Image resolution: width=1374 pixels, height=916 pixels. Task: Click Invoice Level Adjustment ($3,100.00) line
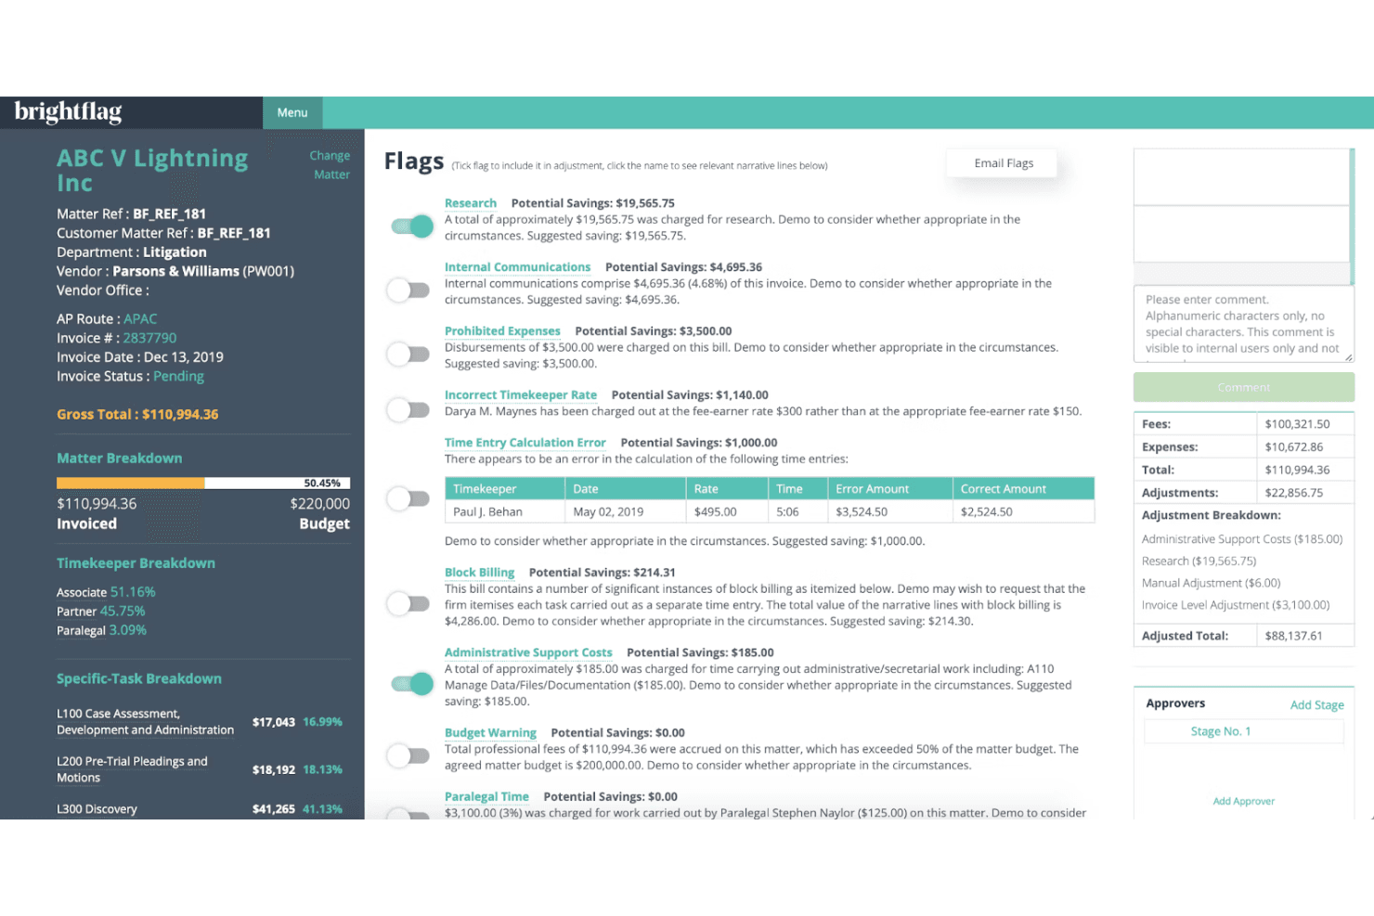pos(1236,605)
